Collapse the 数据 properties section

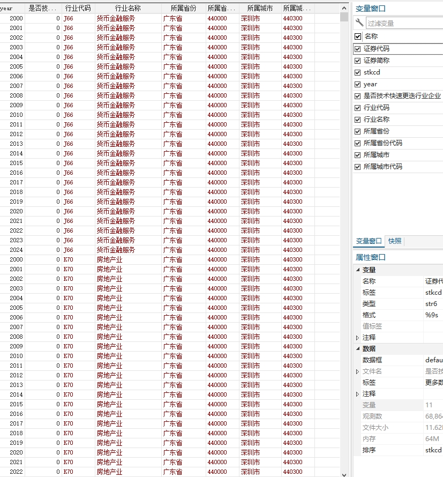(358, 348)
